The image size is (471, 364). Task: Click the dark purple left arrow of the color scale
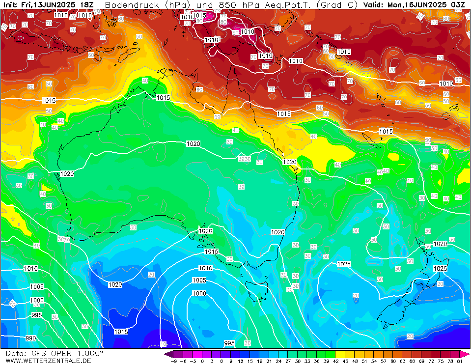click(168, 354)
